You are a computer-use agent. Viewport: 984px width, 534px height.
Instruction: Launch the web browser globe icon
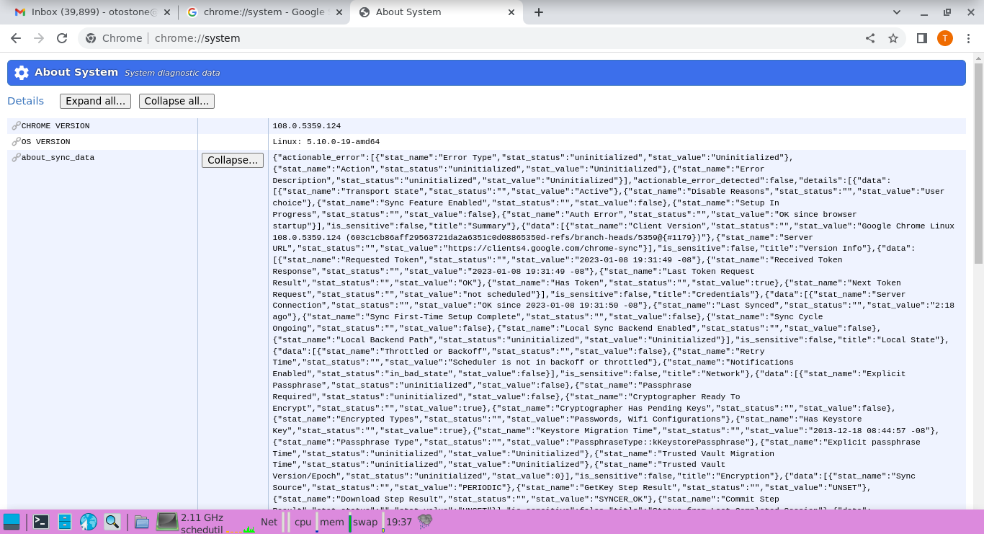click(x=89, y=522)
